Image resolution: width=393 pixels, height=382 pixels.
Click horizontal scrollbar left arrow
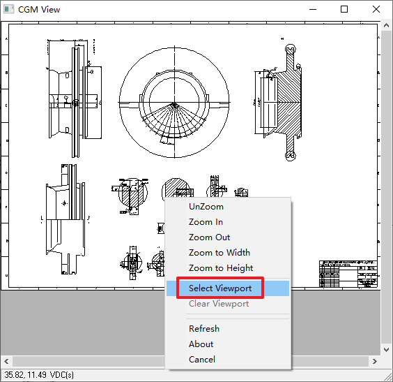pyautogui.click(x=6, y=362)
